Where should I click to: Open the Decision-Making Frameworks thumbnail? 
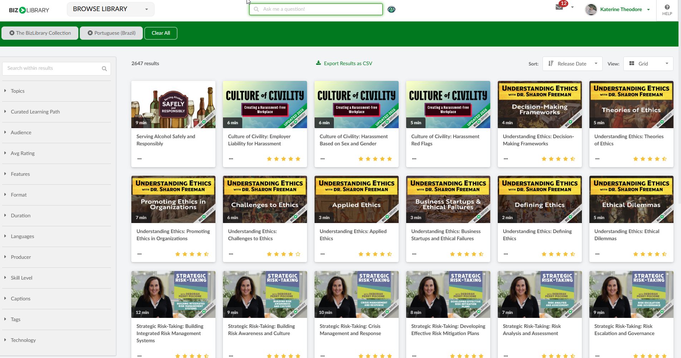(540, 105)
